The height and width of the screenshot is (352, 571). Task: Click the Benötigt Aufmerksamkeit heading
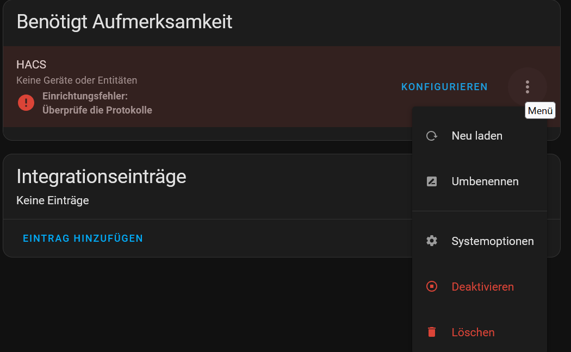[125, 22]
